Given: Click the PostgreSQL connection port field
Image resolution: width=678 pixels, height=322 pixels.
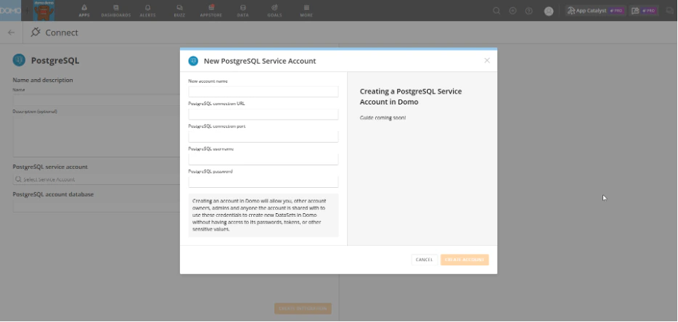Looking at the screenshot, I should [x=264, y=136].
